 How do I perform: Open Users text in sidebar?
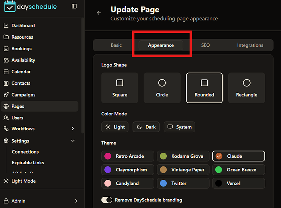[x=17, y=118]
